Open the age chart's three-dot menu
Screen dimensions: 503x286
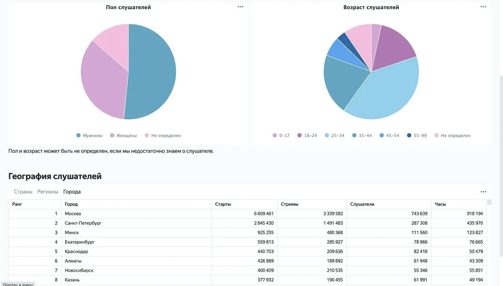click(x=483, y=7)
